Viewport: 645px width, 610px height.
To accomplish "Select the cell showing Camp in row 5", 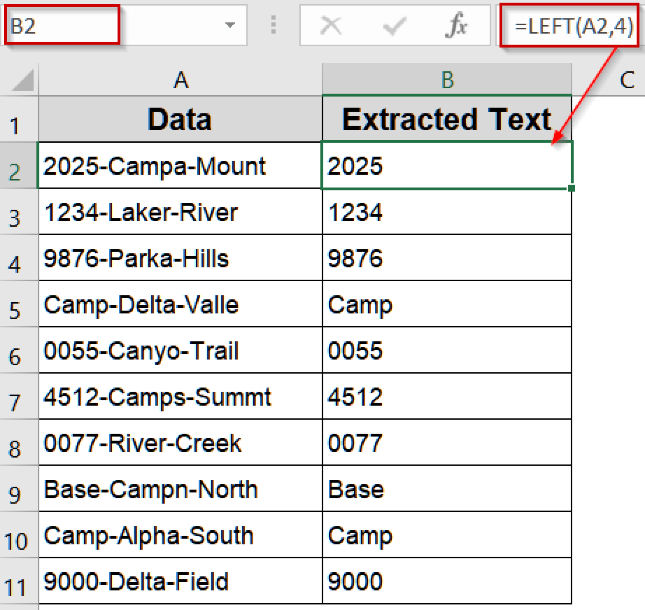I will point(446,305).
